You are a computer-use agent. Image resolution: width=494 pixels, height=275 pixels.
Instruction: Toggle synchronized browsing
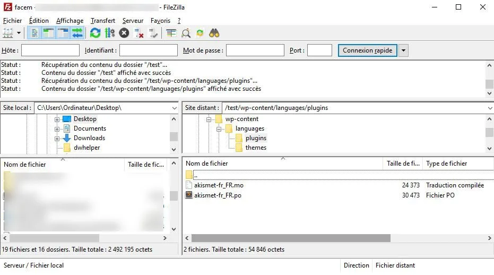point(200,33)
